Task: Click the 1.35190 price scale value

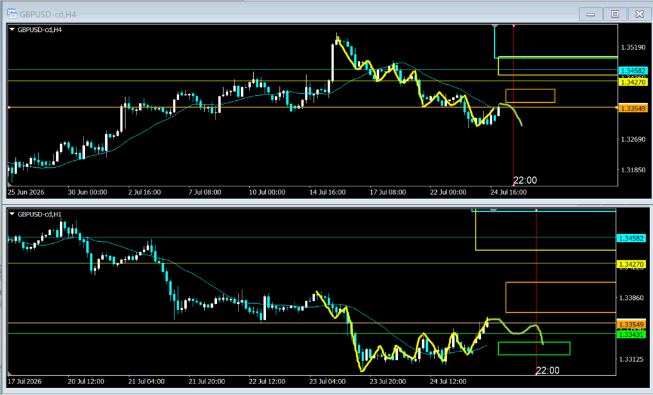Action: pos(633,47)
